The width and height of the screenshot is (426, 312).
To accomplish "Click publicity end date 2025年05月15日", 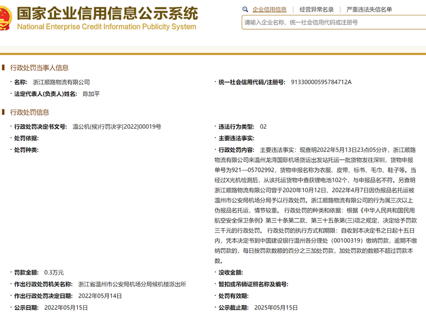I will [x=276, y=308].
